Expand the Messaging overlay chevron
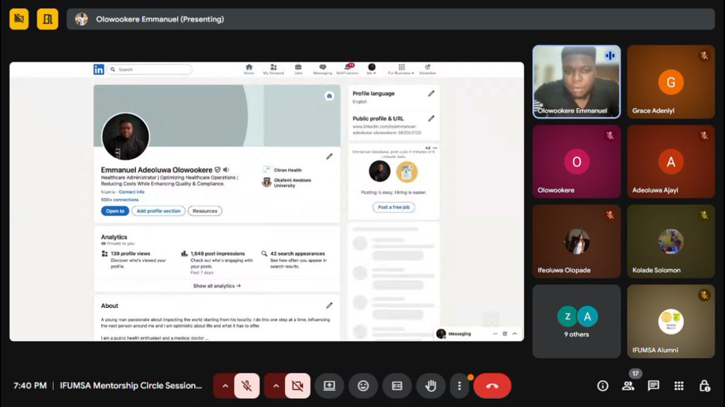Screen dimensions: 725x407 515,333
